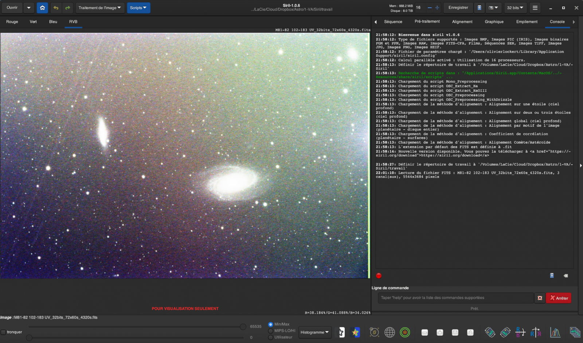
Task: Click the histogram curves icon
Action: 555,332
